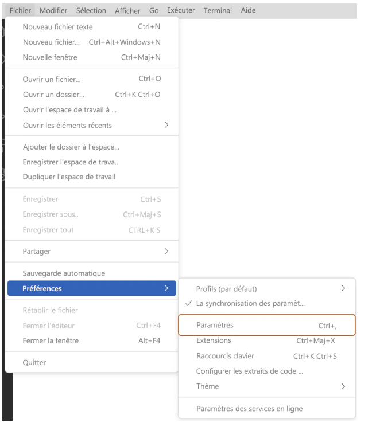Screen dimensions: 376x427
Task: Select Fermer la fenêtre
Action: (x=92, y=340)
